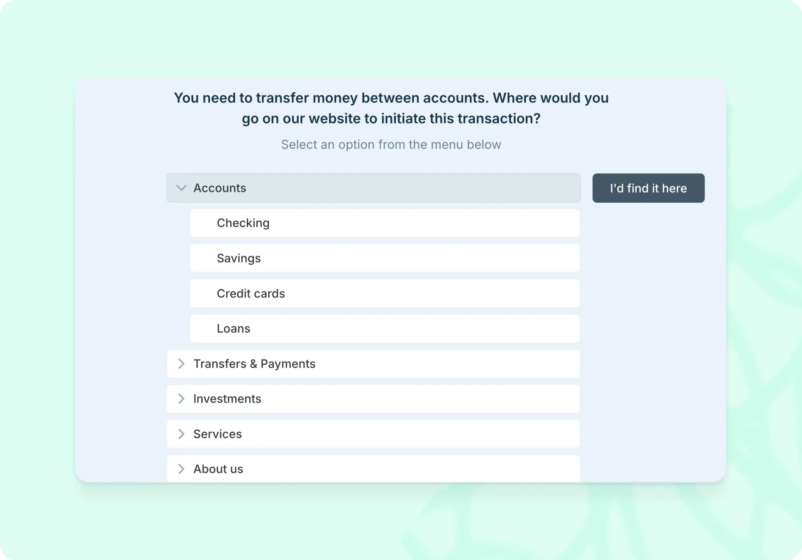
Task: Select the Services category row
Action: pos(373,434)
